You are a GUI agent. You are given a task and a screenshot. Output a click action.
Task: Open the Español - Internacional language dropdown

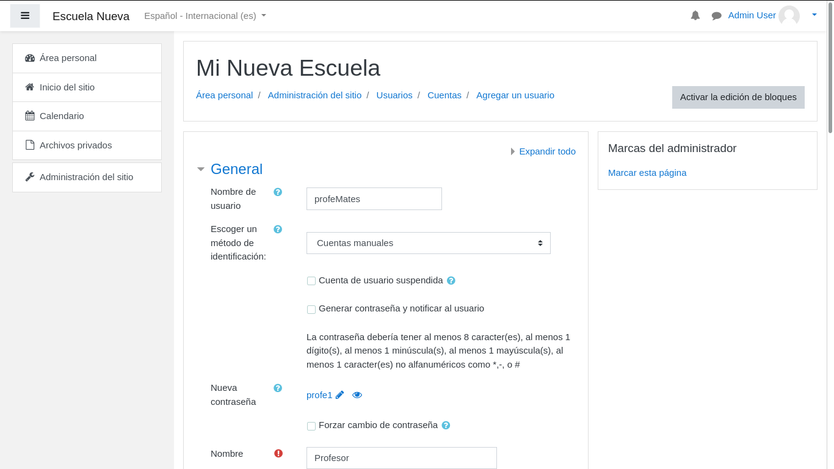point(205,16)
